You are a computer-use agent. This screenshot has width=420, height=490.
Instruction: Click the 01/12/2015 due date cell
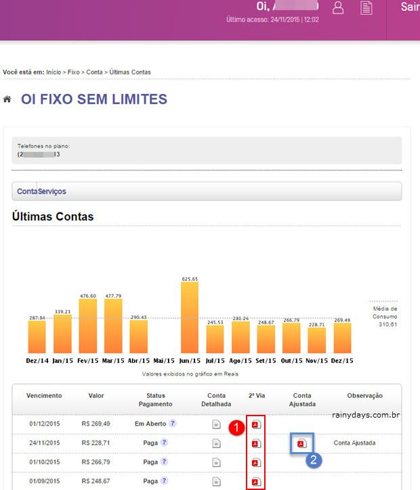45,424
